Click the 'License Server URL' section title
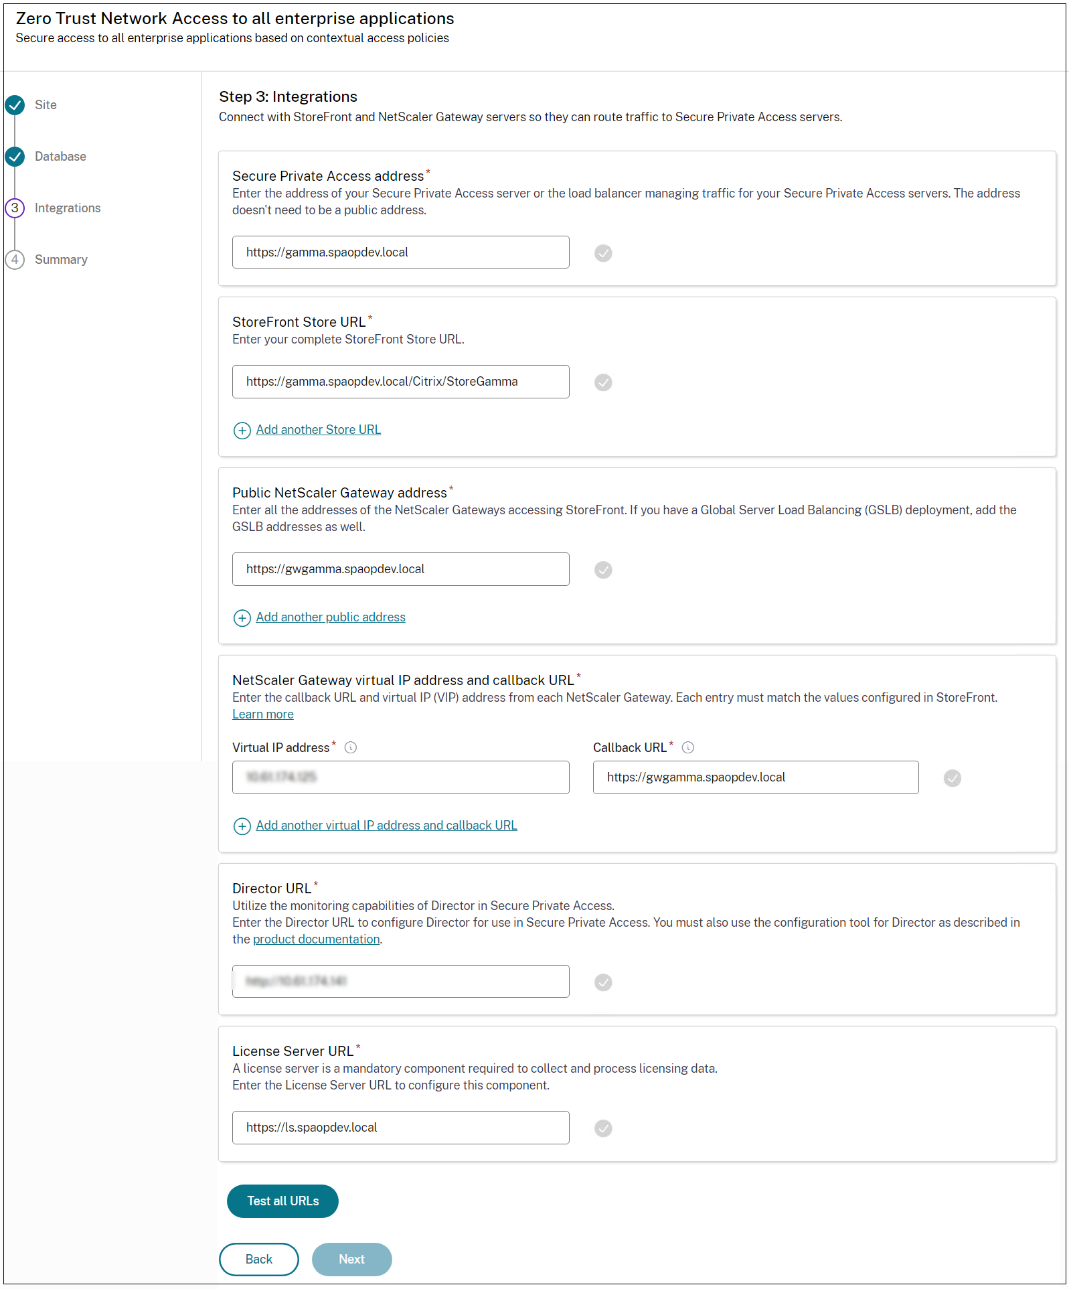Screen dimensions: 1069x1289 pyautogui.click(x=293, y=1051)
